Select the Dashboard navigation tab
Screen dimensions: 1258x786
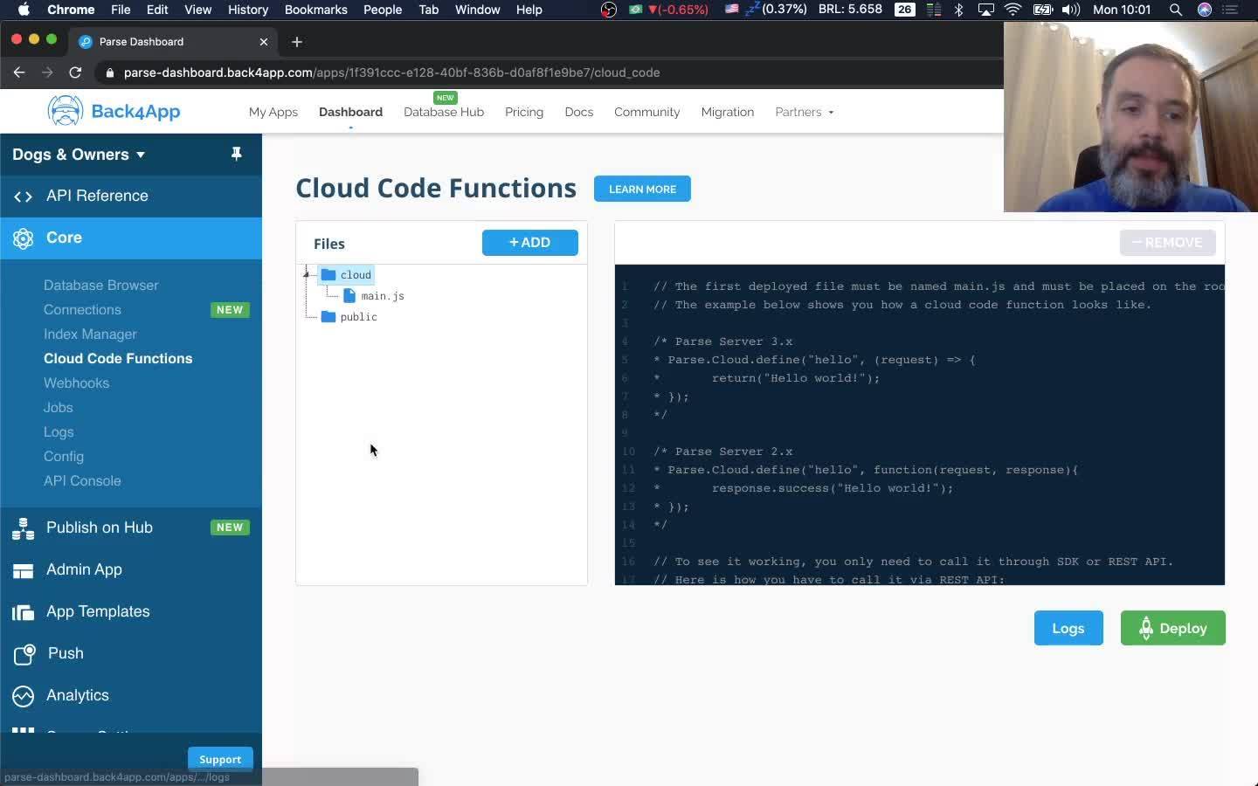[350, 112]
